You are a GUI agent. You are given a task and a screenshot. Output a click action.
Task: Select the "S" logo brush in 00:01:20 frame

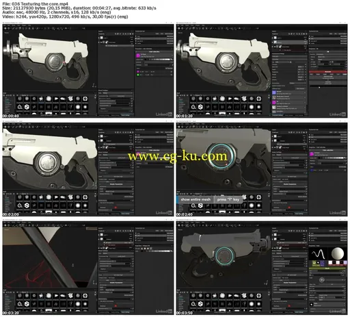pyautogui.click(x=200, y=107)
